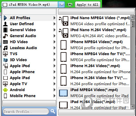Select iPad MPEG4 Video(*.mp4) profile
This screenshot has width=136, height=116.
click(x=94, y=93)
